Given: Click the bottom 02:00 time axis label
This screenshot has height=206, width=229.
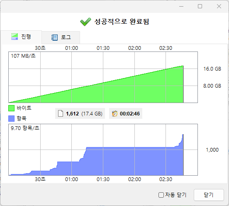Looking at the screenshot, I should 134,179.
